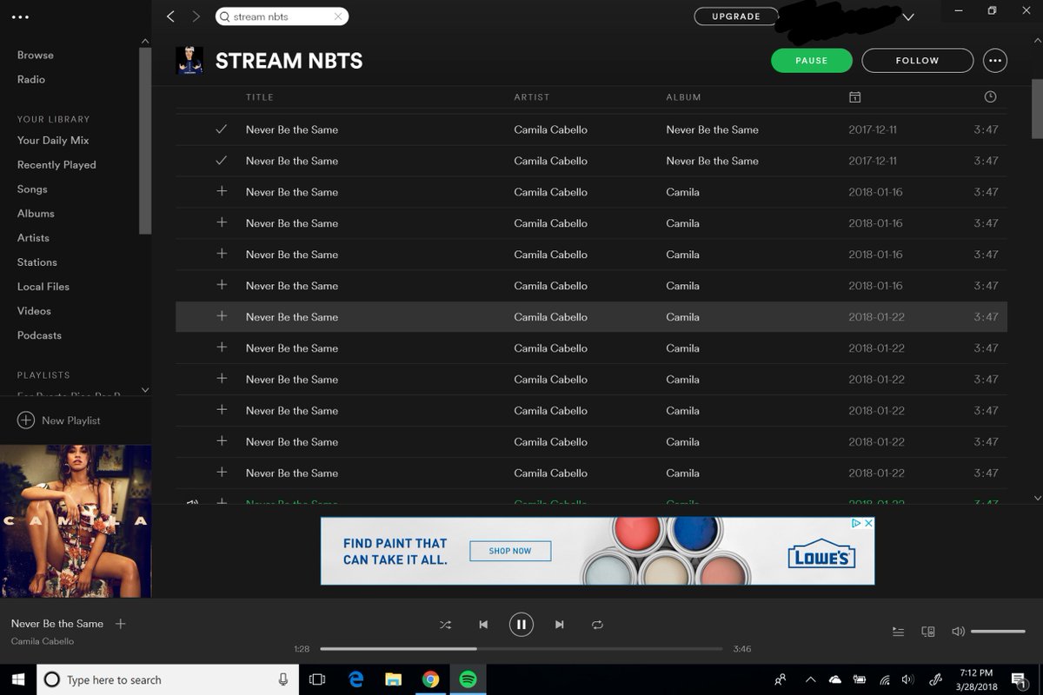Open the play queue
The height and width of the screenshot is (695, 1043).
(899, 632)
